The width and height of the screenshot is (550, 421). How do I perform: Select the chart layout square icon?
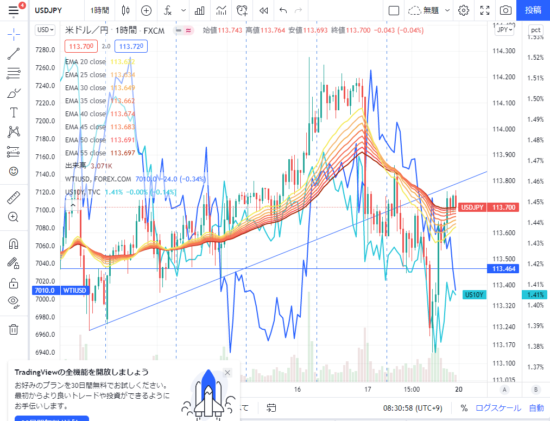tap(394, 10)
